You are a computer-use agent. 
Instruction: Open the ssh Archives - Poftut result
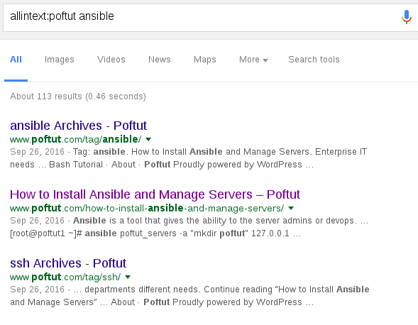[68, 263]
